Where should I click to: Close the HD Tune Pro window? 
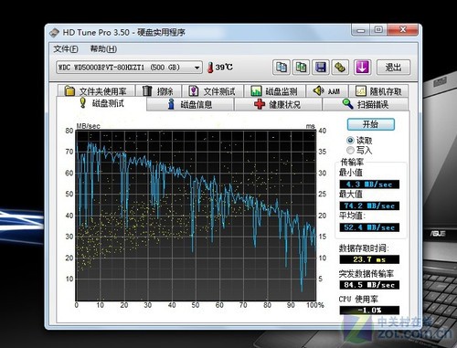click(402, 30)
